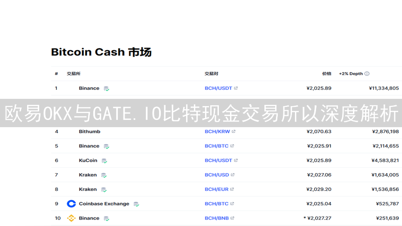Image resolution: width=402 pixels, height=226 pixels.
Task: Click verified icon beside Coinbase Exchange
Action: pos(136,204)
